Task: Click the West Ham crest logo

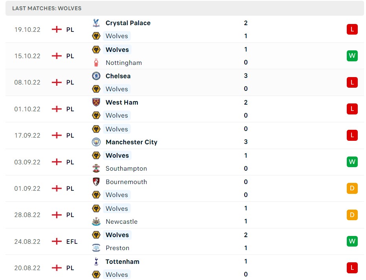Action: coord(96,102)
